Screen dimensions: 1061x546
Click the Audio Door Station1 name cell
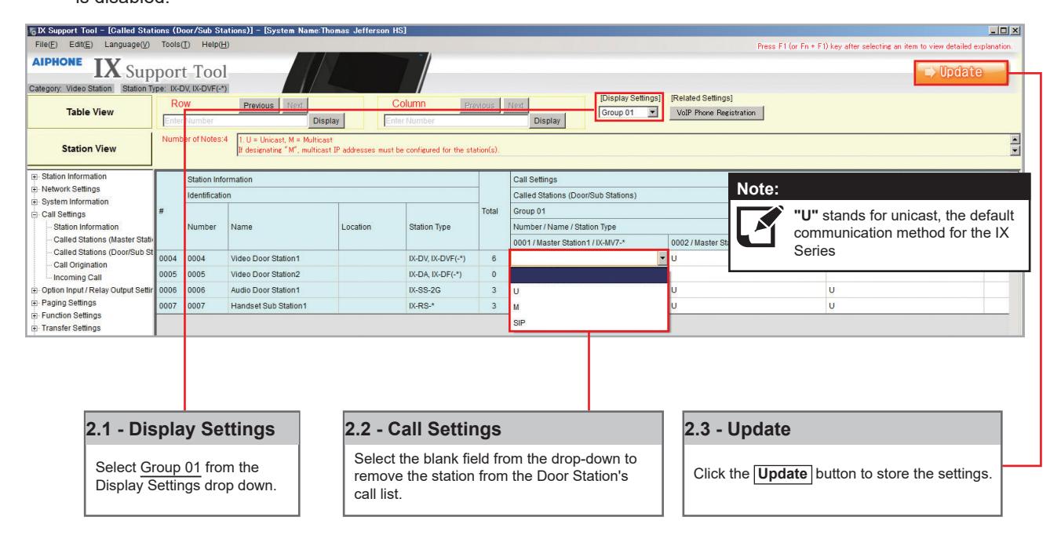[283, 291]
